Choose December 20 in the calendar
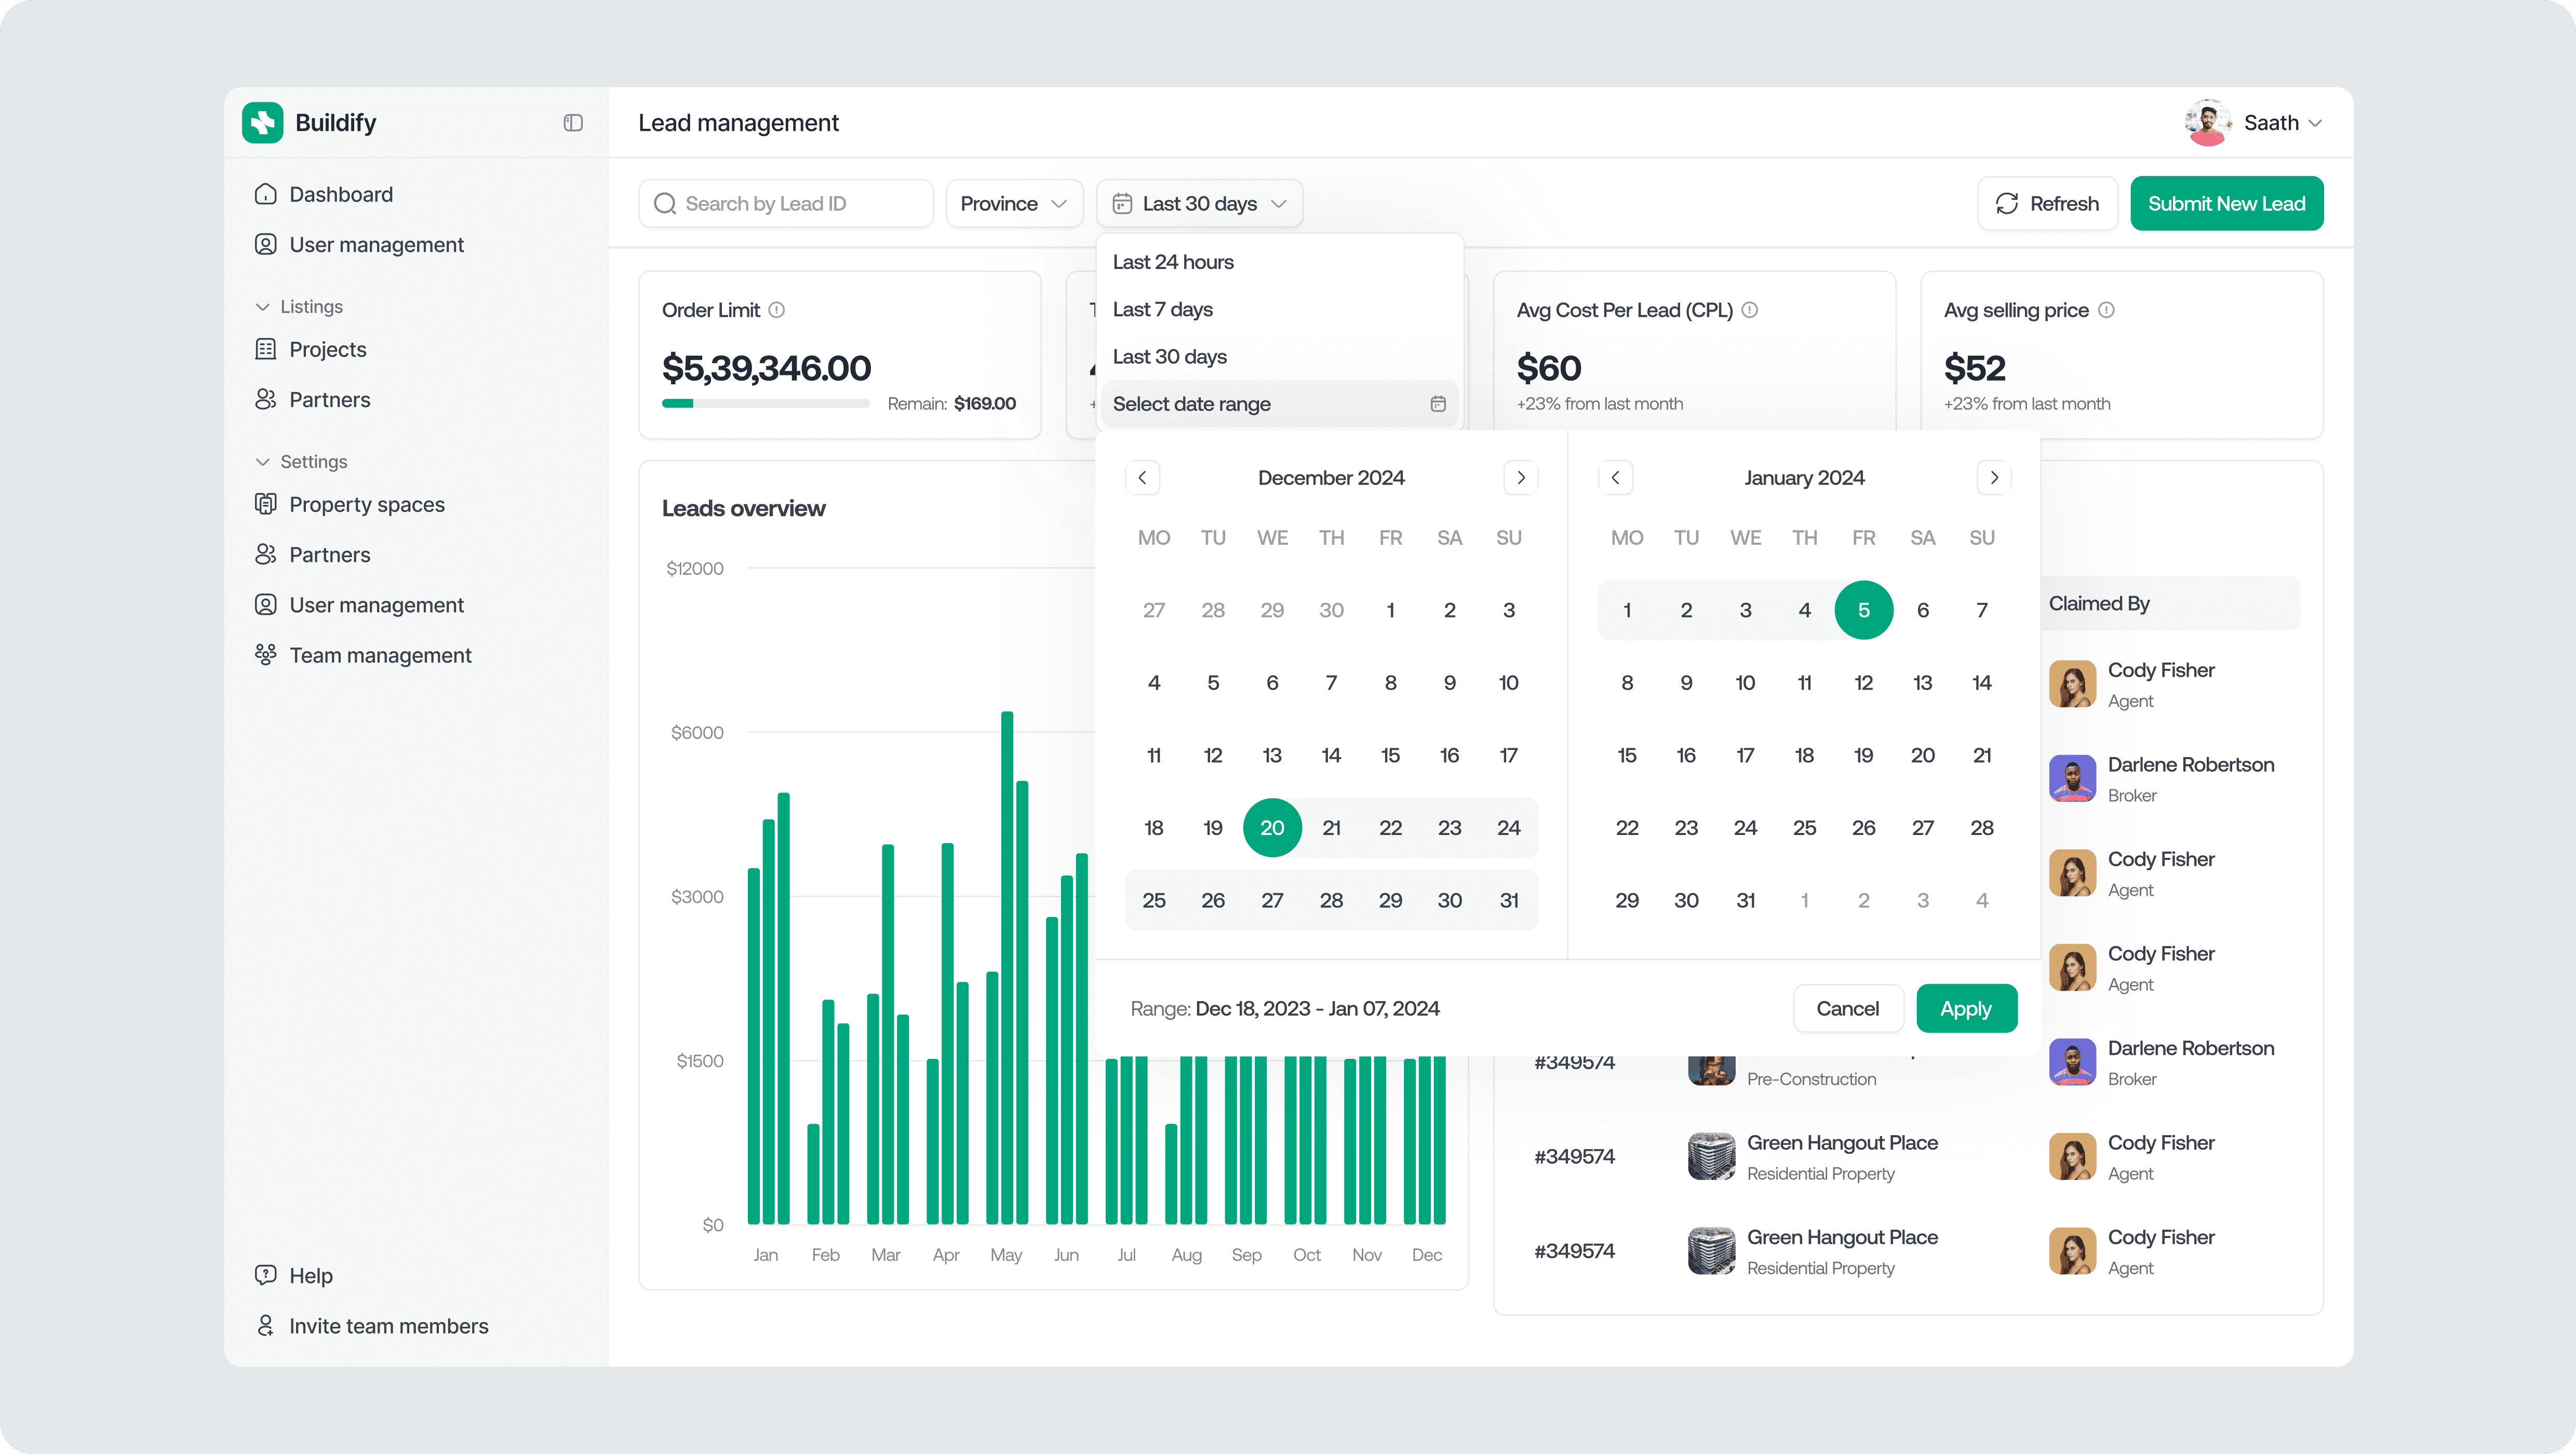2576x1454 pixels. point(1272,827)
